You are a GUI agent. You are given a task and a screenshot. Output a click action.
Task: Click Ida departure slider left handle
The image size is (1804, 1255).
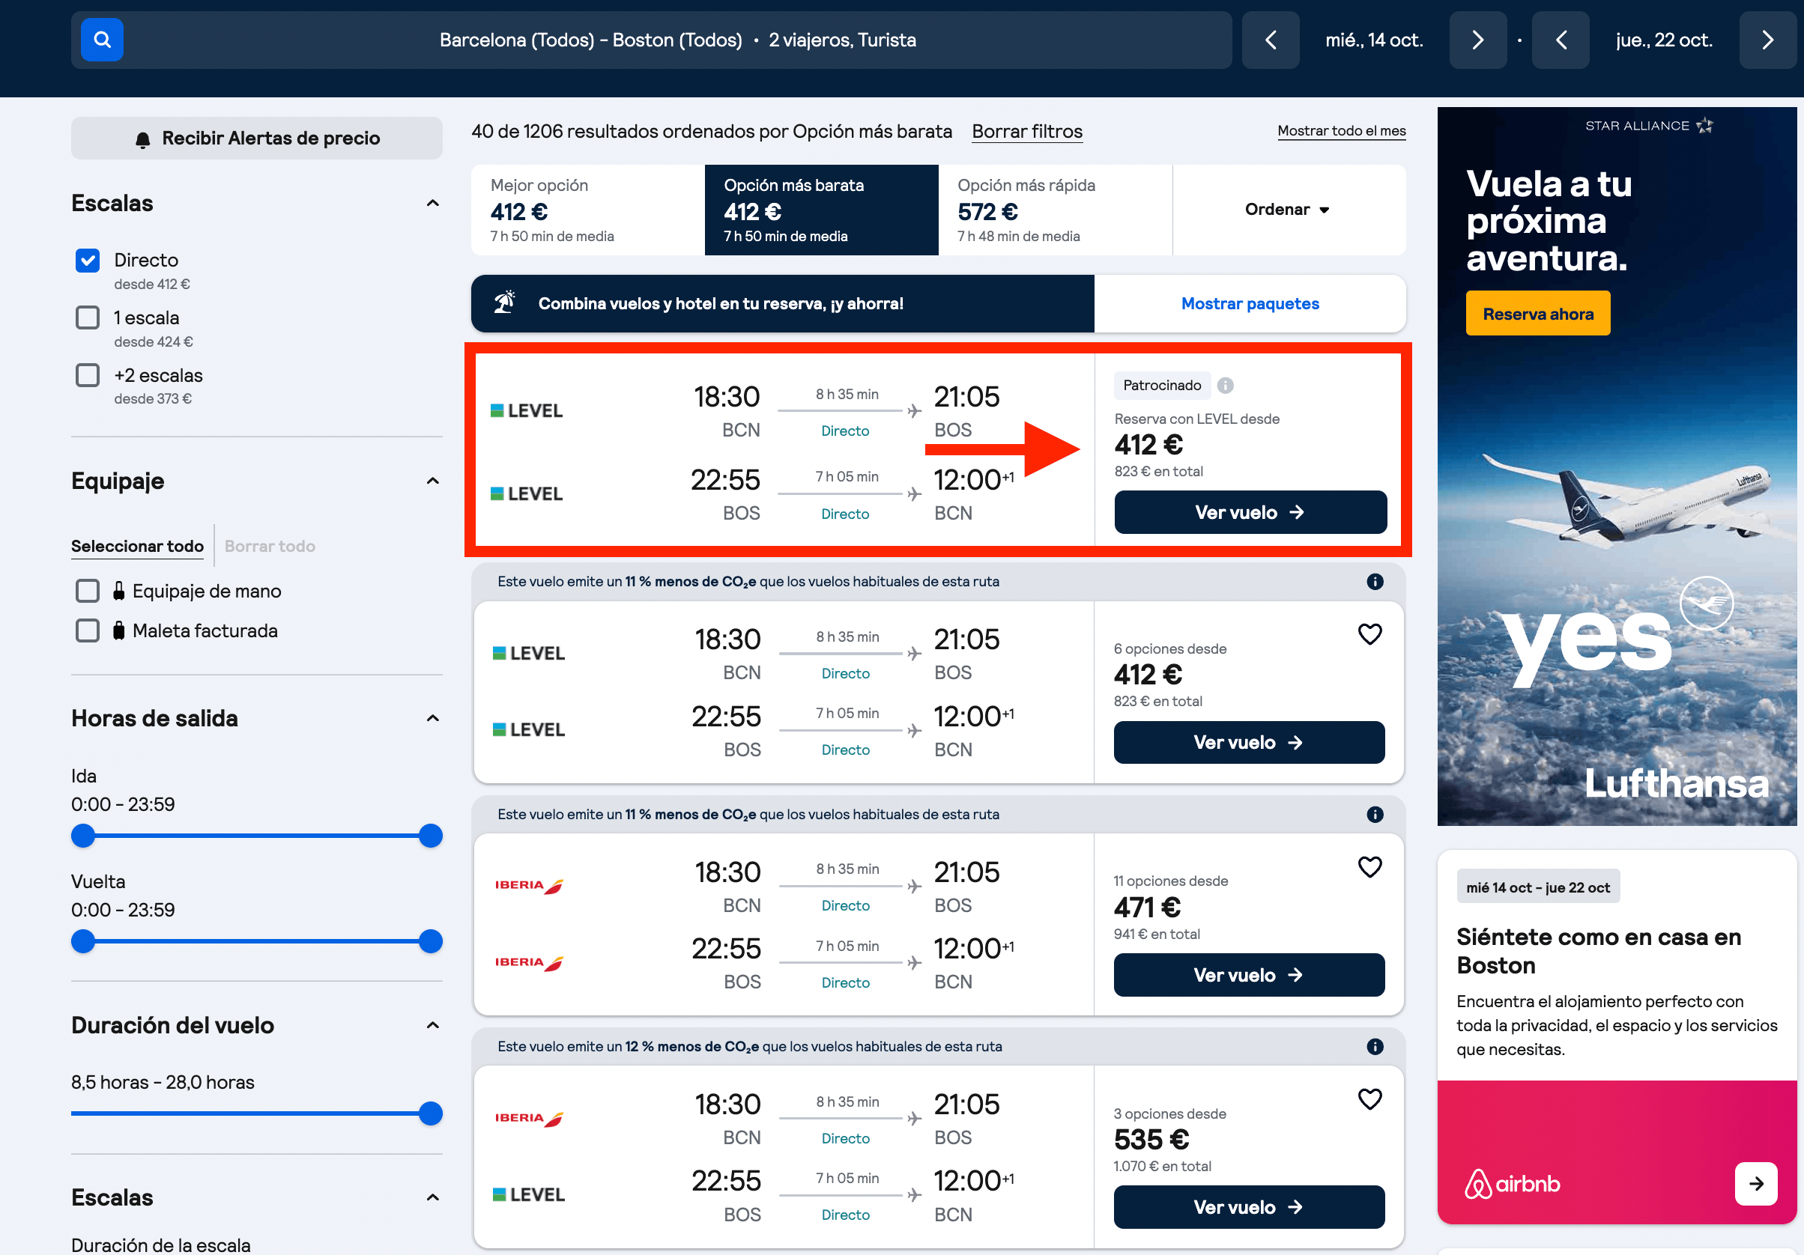(83, 836)
